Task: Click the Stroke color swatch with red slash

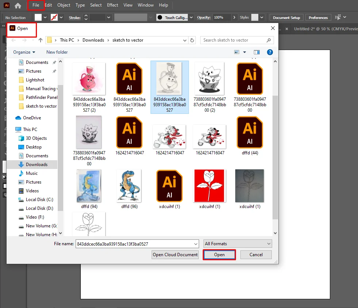Action: (54, 18)
